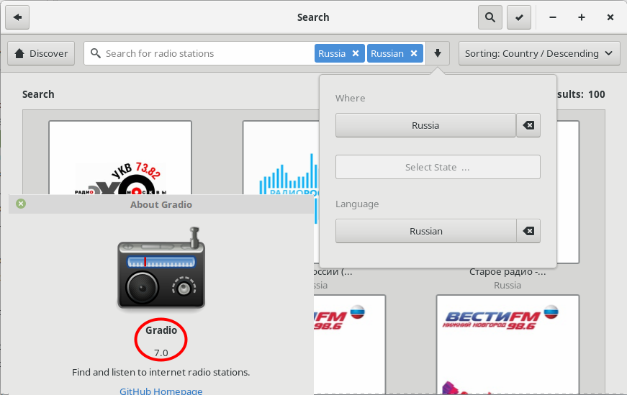Screen dimensions: 627x395
Task: Open the Russian language selector button
Action: 426,231
